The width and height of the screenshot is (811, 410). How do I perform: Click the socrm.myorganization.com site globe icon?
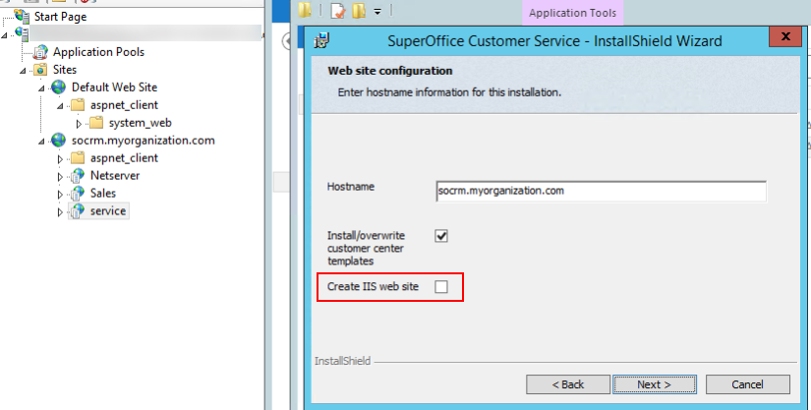coord(59,141)
